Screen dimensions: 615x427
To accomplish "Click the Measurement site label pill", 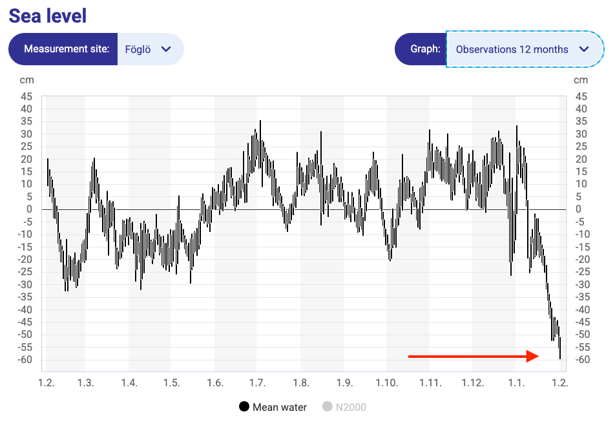I will (x=63, y=49).
